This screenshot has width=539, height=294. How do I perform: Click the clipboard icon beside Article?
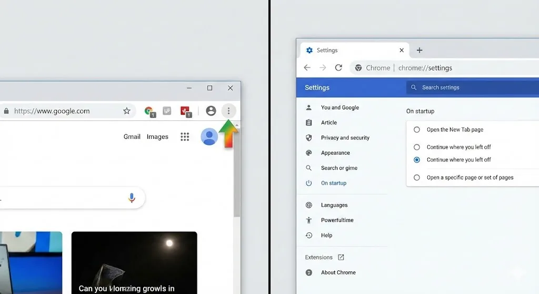(308, 123)
